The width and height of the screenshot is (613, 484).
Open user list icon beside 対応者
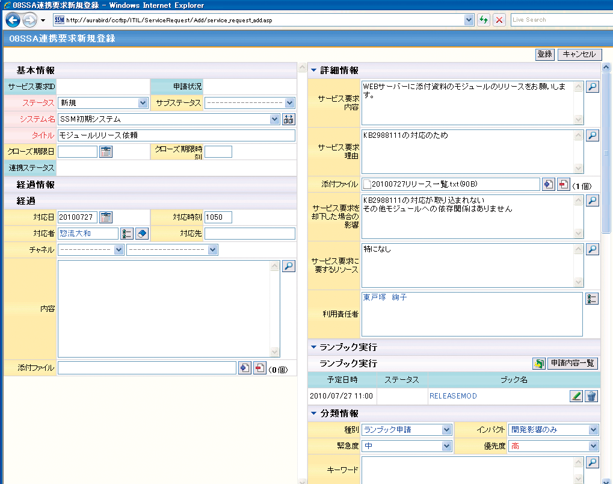point(127,234)
